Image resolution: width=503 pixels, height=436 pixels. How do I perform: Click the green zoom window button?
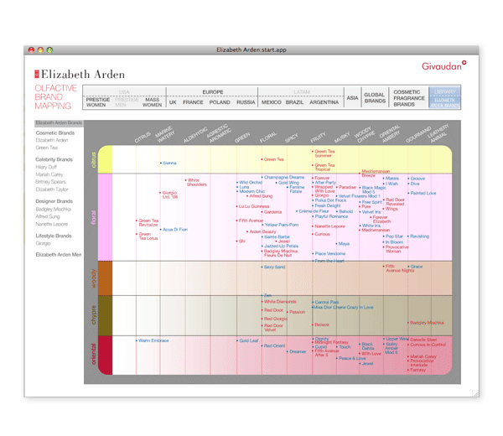(x=49, y=49)
